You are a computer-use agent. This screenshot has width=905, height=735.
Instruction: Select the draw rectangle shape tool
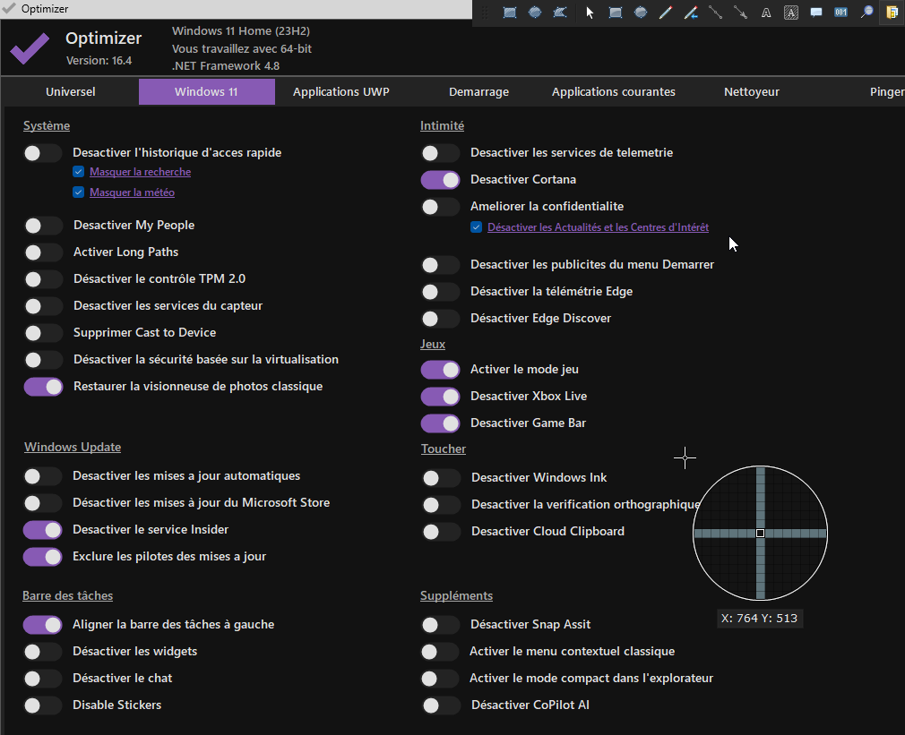616,13
